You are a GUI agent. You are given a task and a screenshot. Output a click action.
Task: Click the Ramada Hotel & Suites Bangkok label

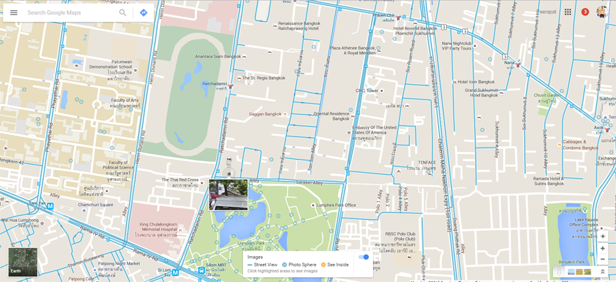point(548,182)
